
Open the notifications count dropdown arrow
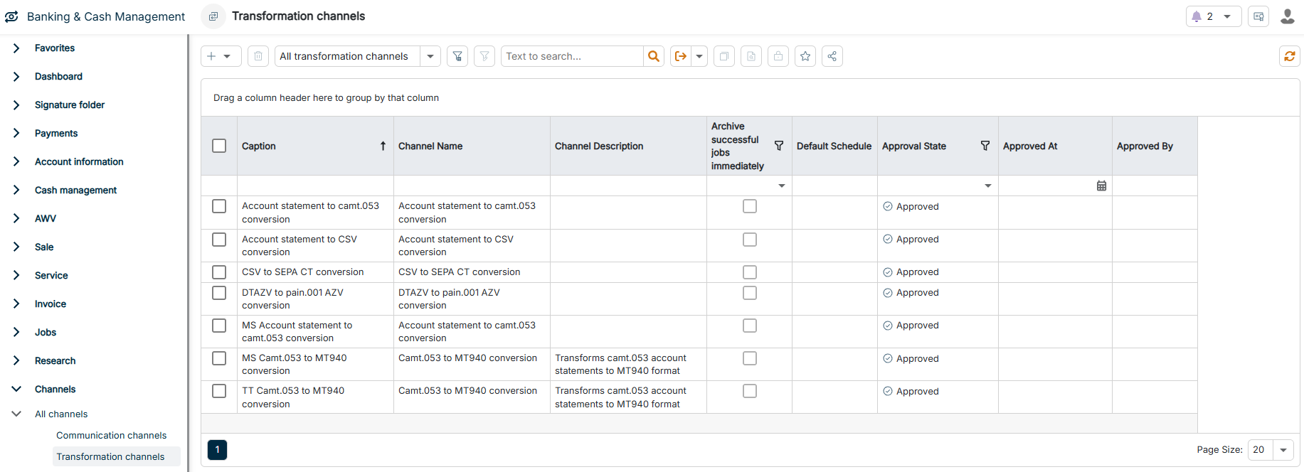click(x=1227, y=16)
